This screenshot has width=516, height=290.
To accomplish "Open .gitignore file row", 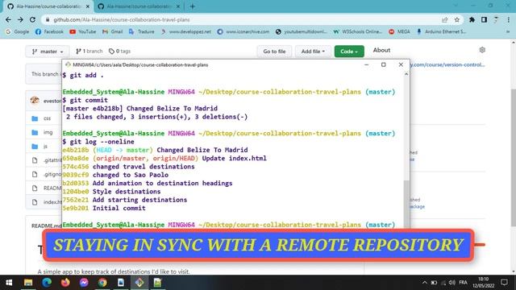I will click(52, 174).
